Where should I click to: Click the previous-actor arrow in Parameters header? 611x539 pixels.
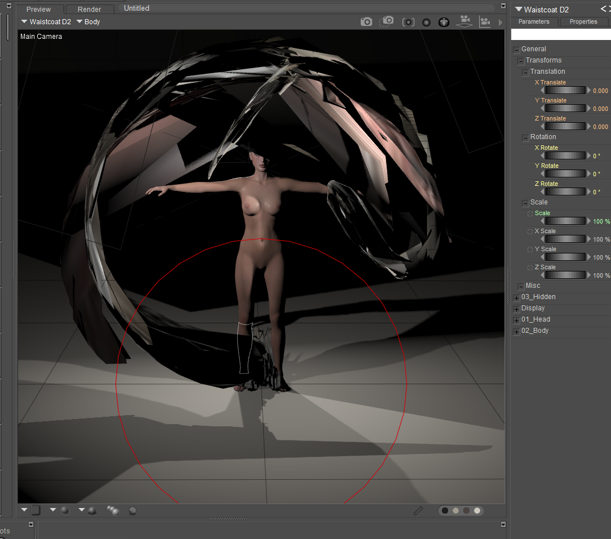tap(604, 9)
